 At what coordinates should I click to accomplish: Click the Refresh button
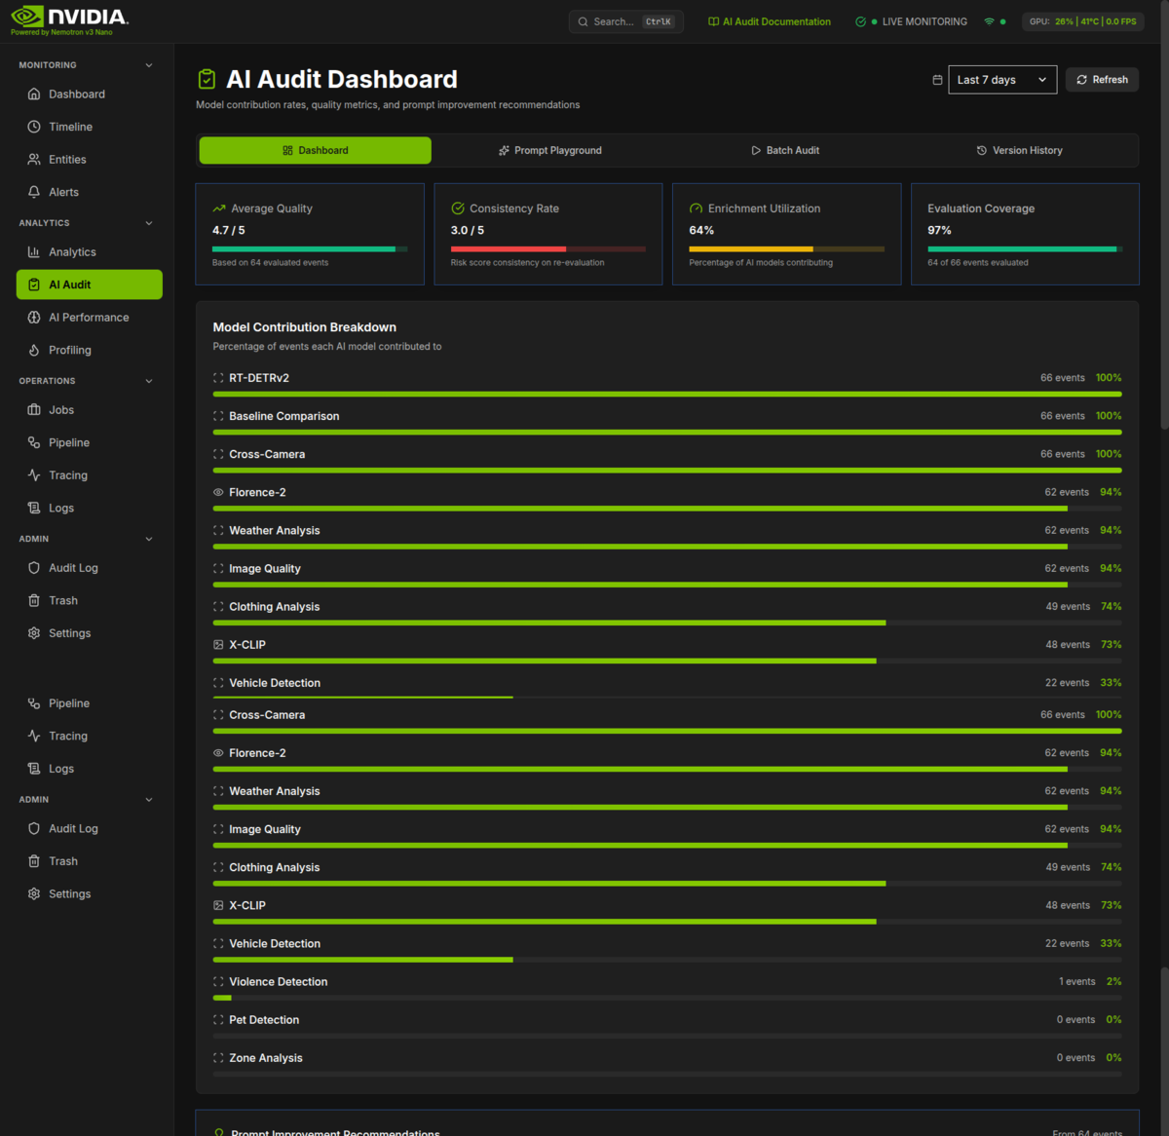pos(1102,79)
